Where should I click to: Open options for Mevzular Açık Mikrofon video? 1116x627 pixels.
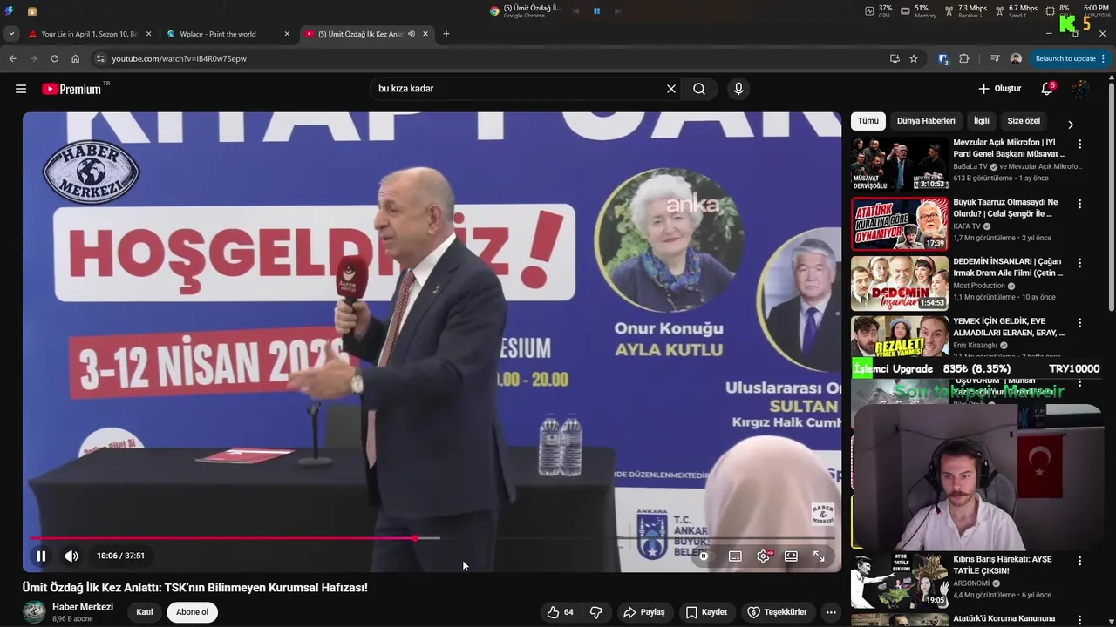1079,144
